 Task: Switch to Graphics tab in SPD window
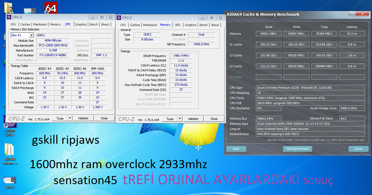point(81,24)
